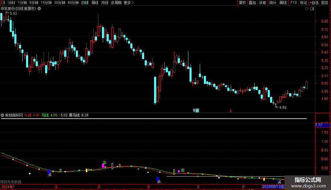Image resolution: width=331 pixels, height=190 pixels.
Task: Open 多周期 multi-period view
Action: pyautogui.click(x=116, y=3)
